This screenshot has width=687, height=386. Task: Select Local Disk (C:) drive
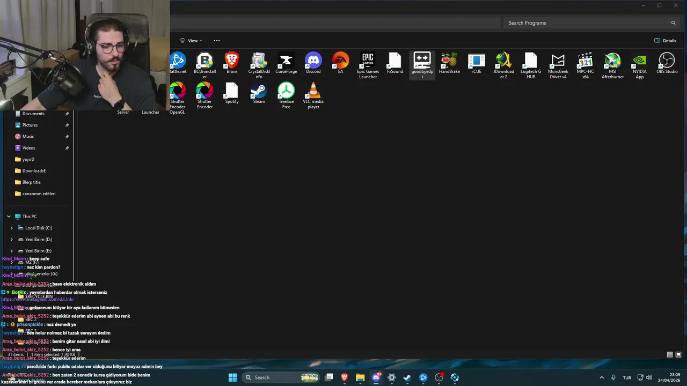coord(39,228)
